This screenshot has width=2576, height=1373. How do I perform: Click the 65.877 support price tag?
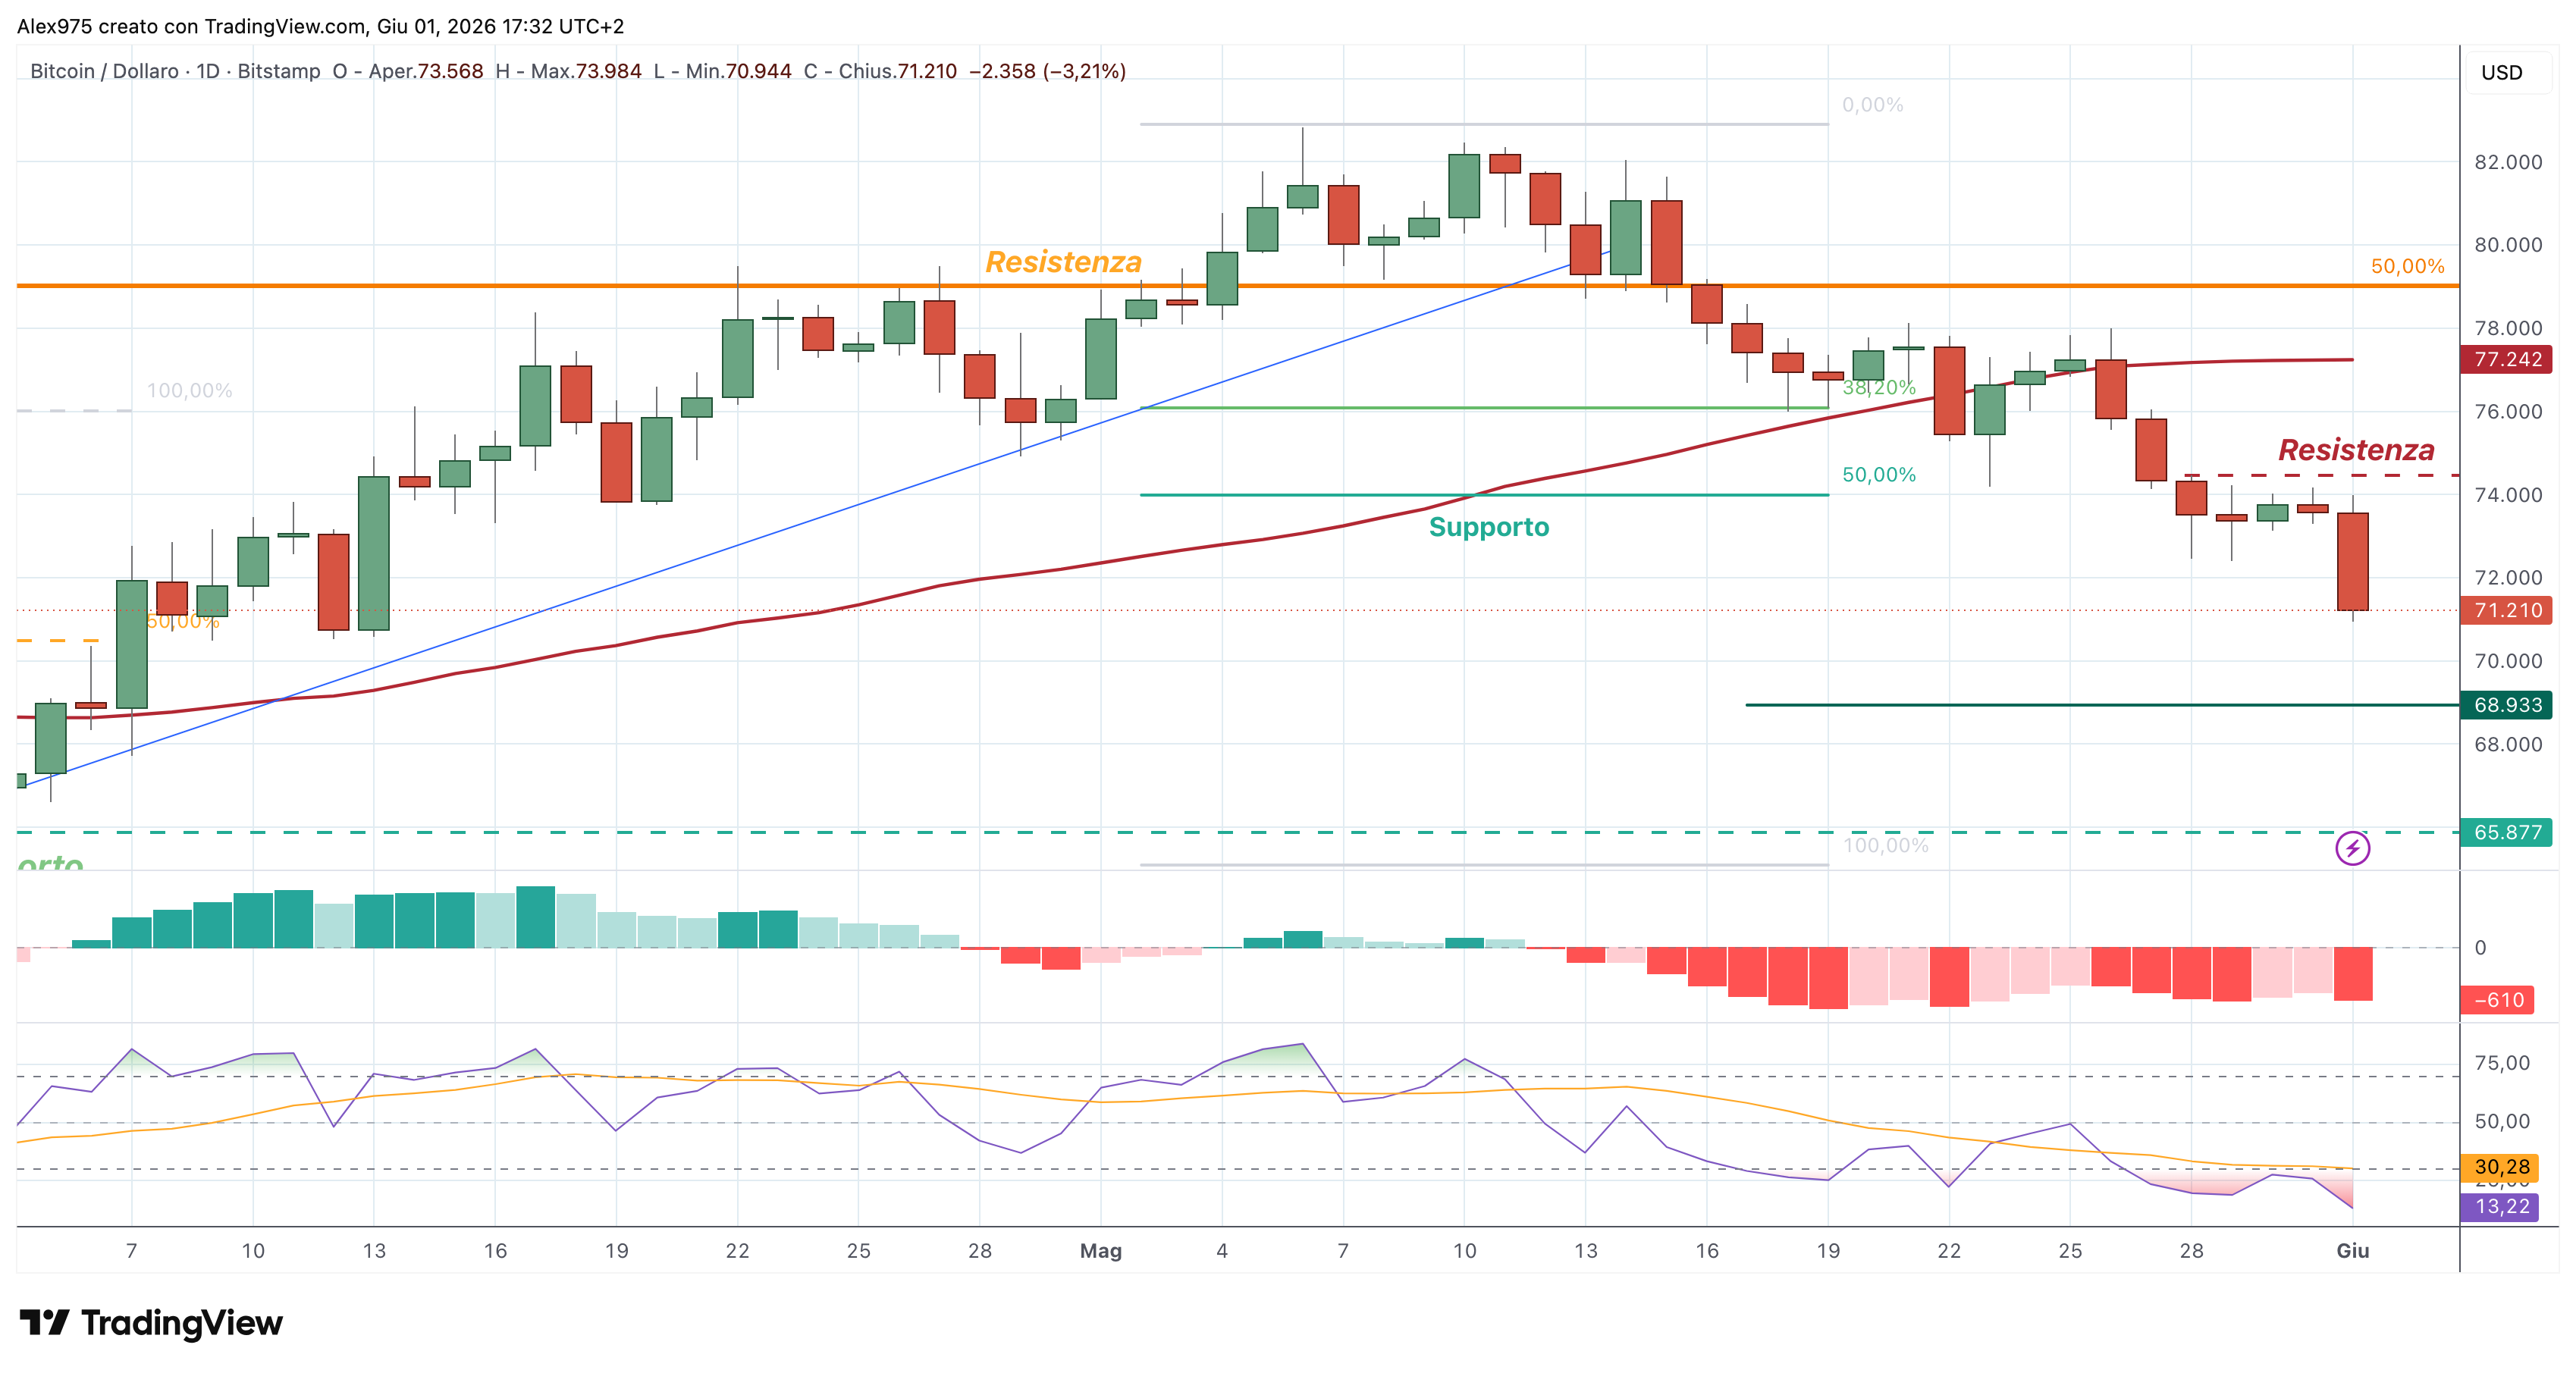point(2507,832)
